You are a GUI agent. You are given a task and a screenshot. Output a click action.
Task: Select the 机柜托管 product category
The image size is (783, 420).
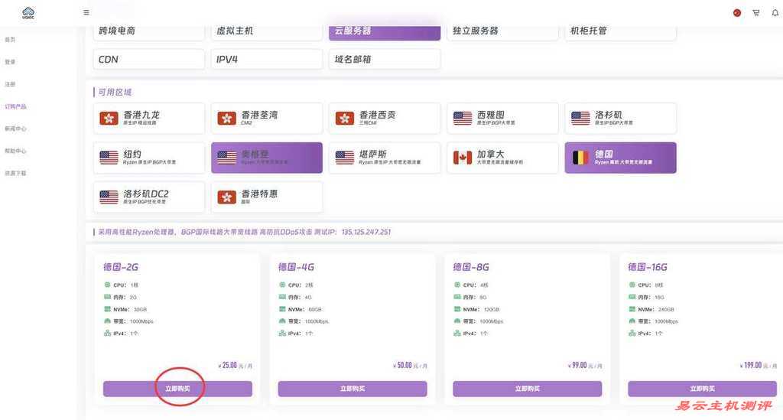620,32
